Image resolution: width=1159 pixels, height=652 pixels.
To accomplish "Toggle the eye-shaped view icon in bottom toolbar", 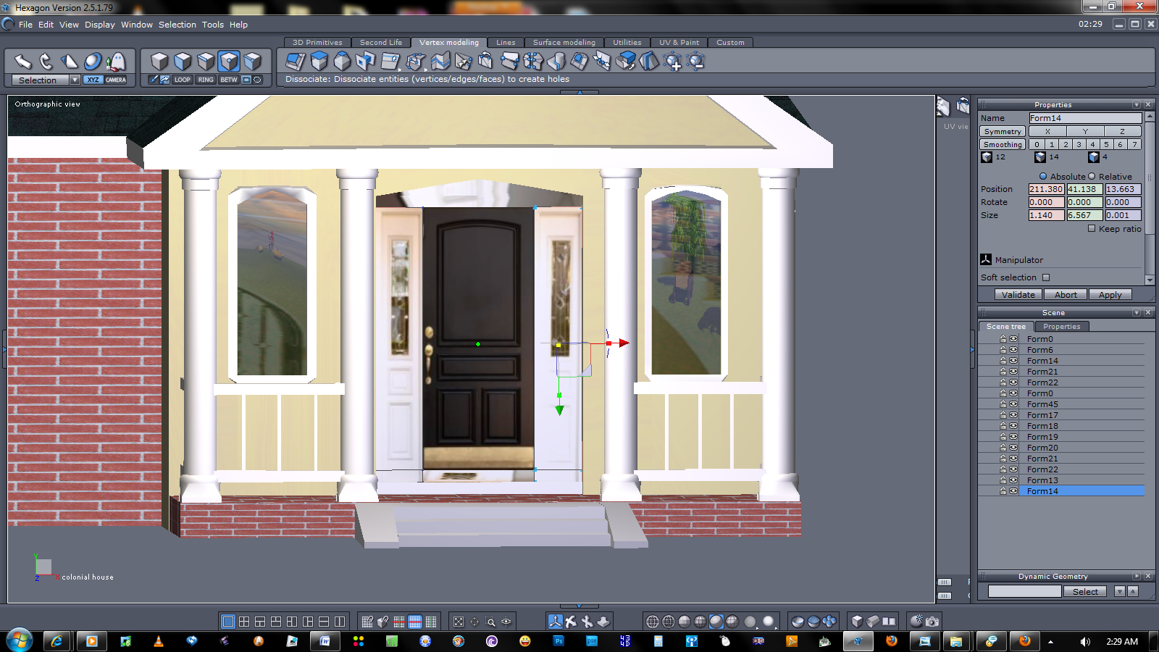I will (x=506, y=622).
